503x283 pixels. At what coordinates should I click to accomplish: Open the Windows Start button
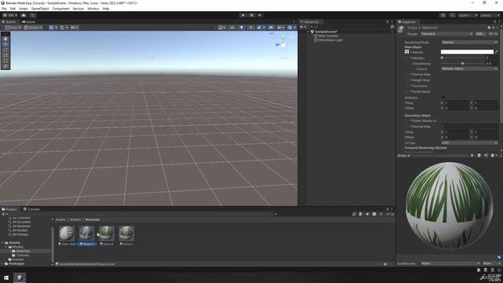point(6,277)
